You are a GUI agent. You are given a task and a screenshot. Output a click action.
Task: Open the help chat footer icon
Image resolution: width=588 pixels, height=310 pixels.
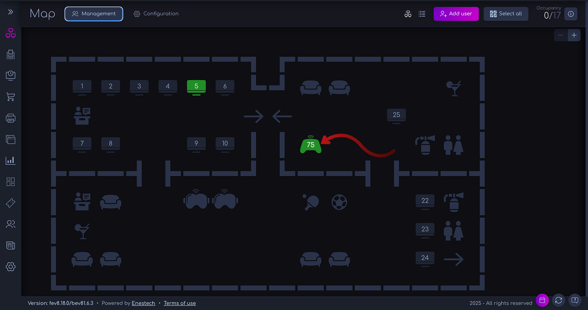coord(575,300)
